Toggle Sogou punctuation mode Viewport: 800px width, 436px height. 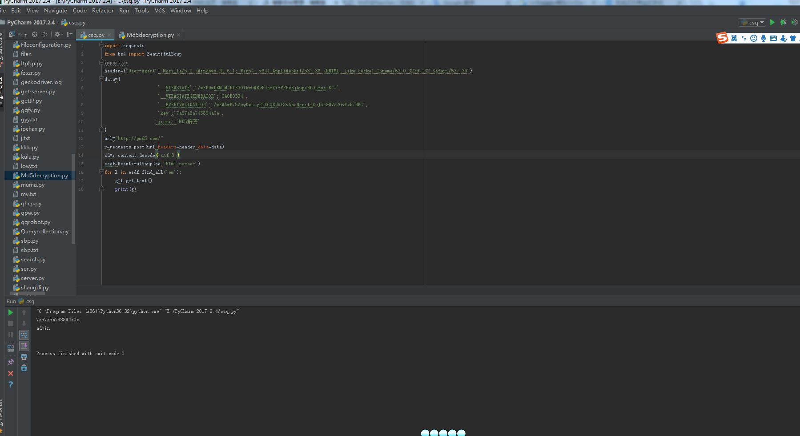click(x=744, y=38)
